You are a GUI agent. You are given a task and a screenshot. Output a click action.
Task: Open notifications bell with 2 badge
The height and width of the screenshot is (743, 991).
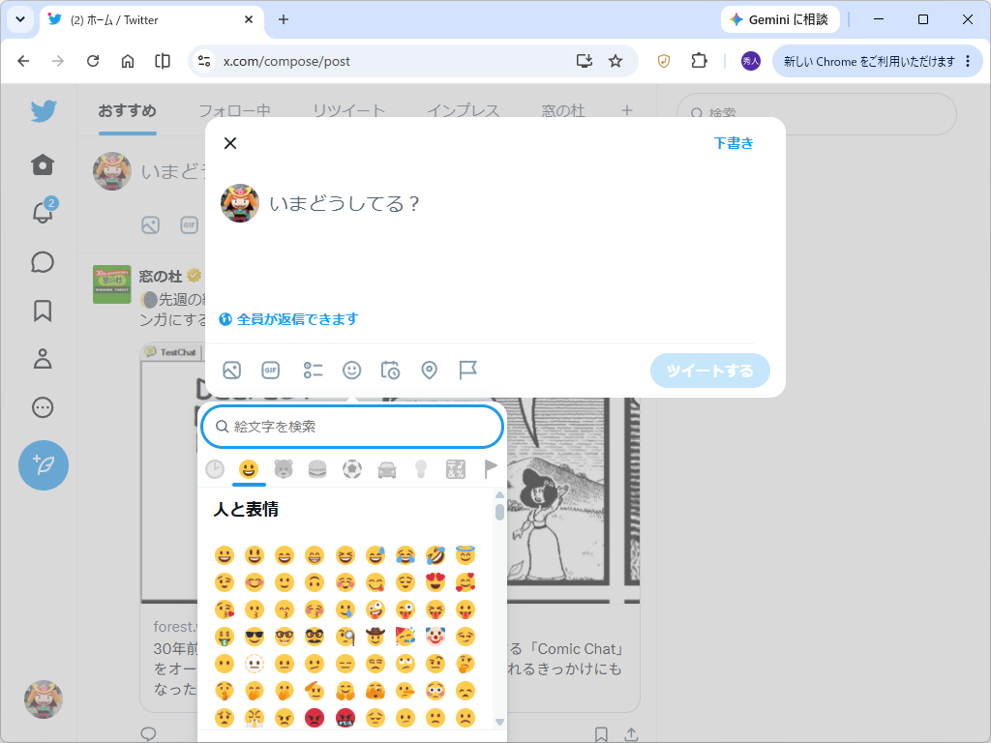pos(43,211)
